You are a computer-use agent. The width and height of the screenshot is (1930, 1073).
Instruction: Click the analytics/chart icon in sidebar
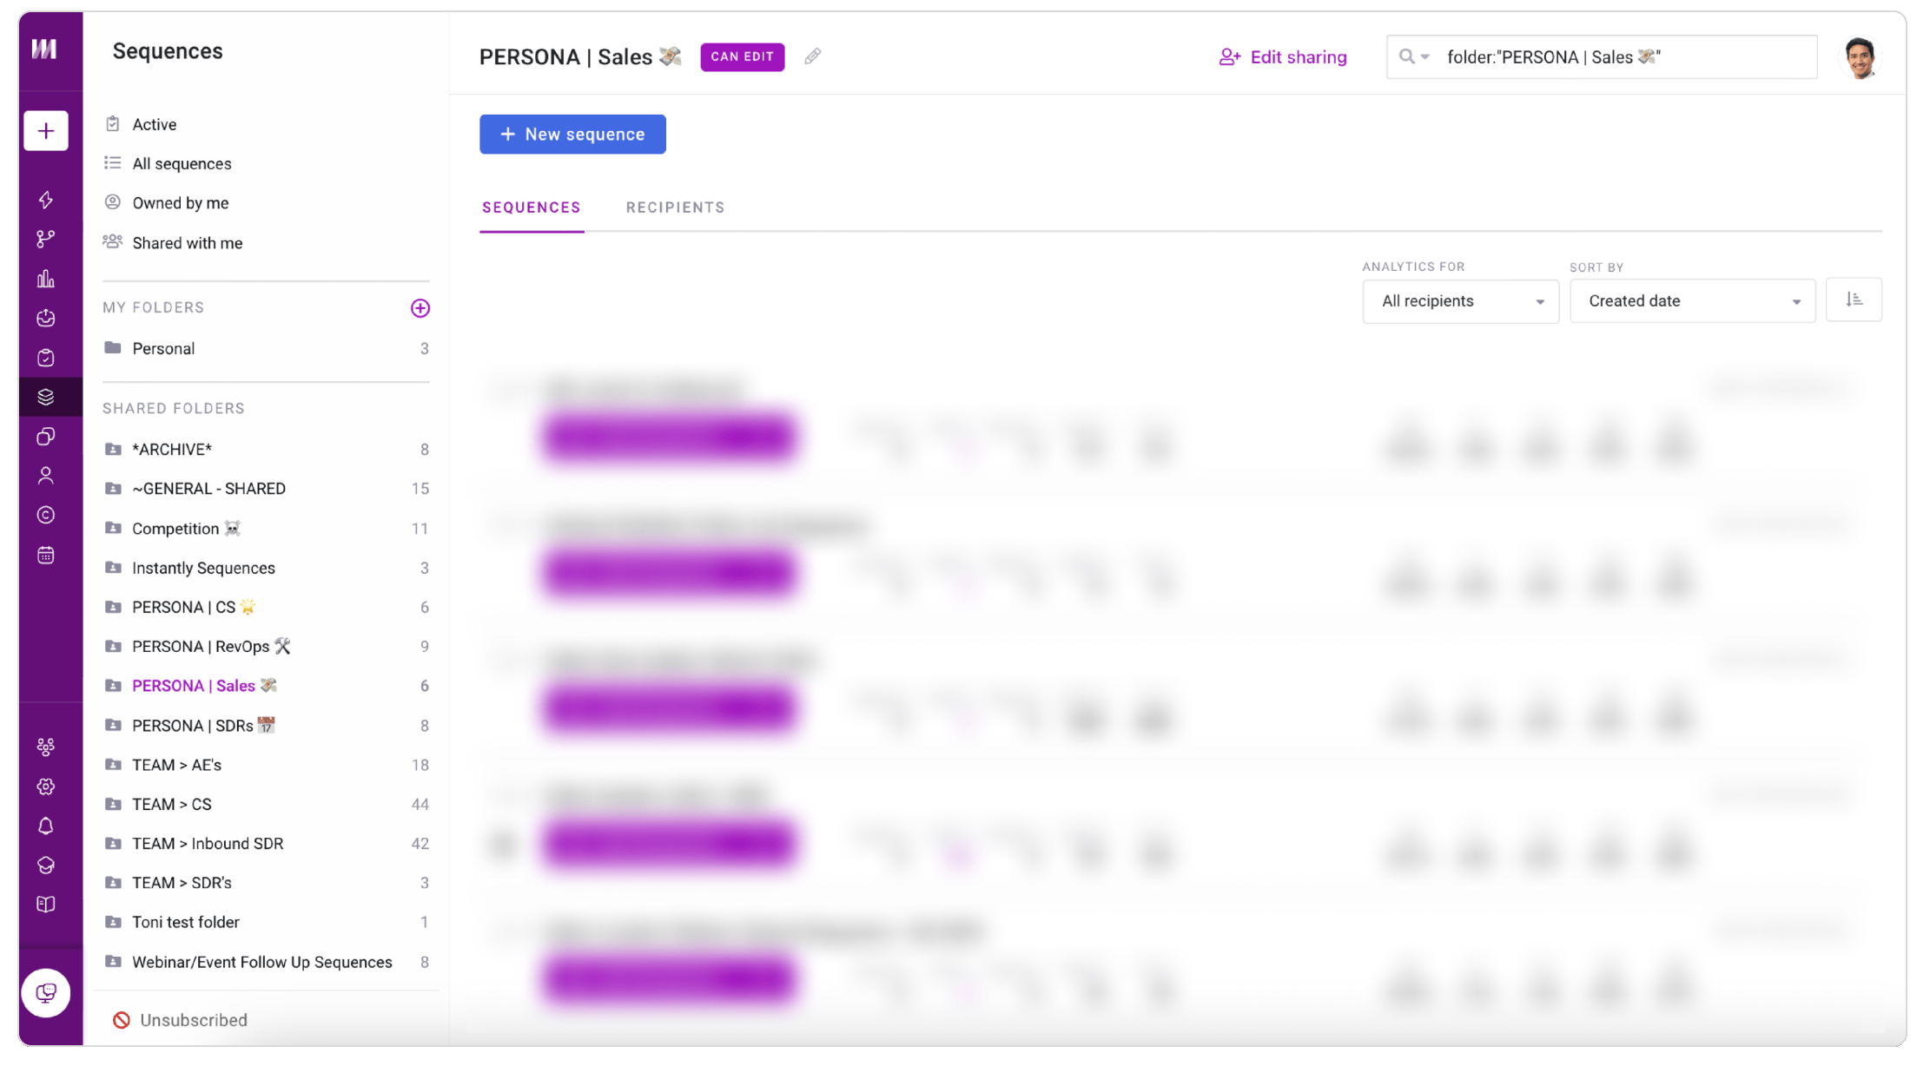(x=43, y=278)
